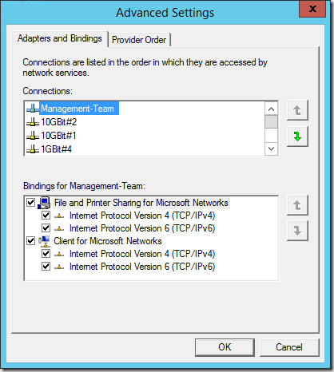Click the Client for Microsoft Networks icon
The width and height of the screenshot is (334, 372).
pyautogui.click(x=44, y=241)
